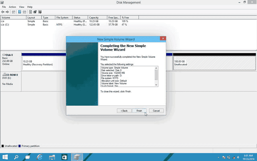257x161 pixels.
Task: Click the 47 % free cell
Action: pyautogui.click(x=124, y=24)
